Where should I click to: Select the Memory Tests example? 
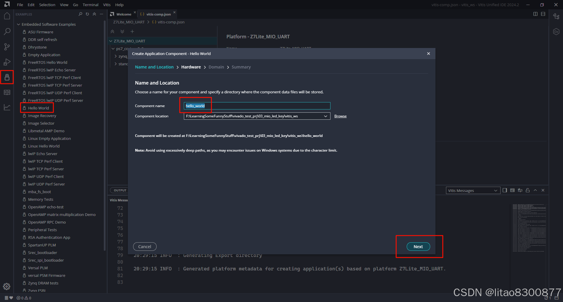(x=40, y=199)
